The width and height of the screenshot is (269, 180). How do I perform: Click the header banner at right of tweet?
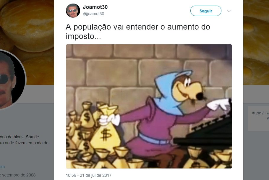(256, 42)
